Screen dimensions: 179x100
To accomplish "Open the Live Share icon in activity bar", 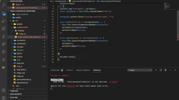I will point(4,44).
